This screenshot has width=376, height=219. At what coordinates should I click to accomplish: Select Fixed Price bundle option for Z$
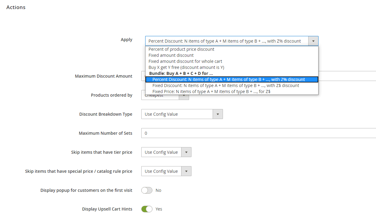coord(232,92)
